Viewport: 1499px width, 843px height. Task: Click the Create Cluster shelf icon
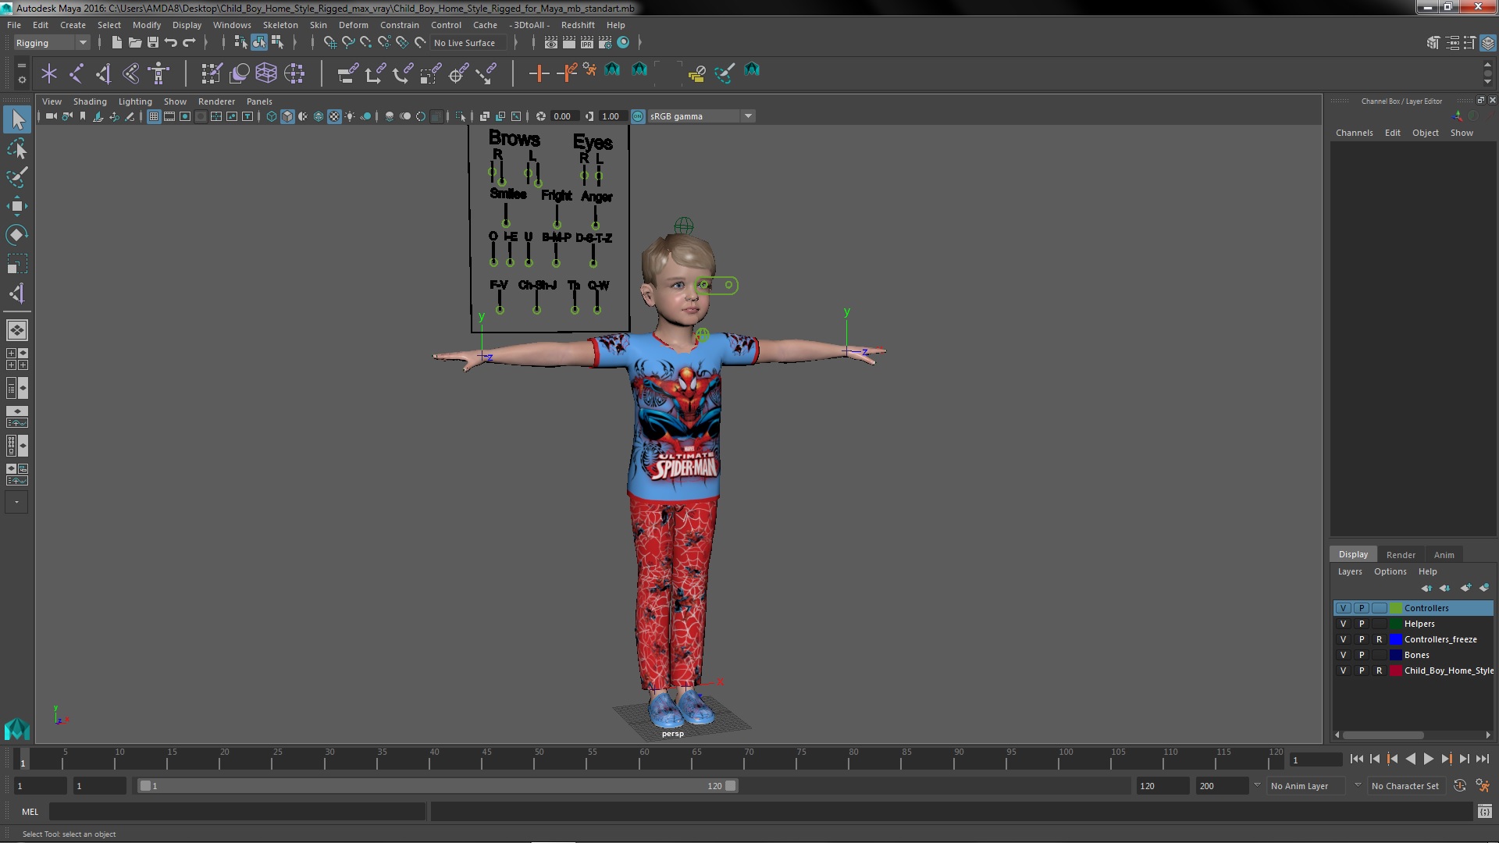pyautogui.click(x=294, y=73)
